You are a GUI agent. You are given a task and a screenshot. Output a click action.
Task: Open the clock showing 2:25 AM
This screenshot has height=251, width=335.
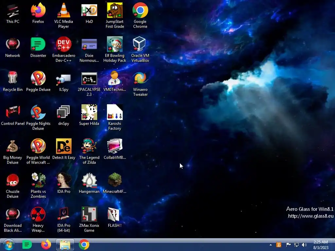coord(321,245)
